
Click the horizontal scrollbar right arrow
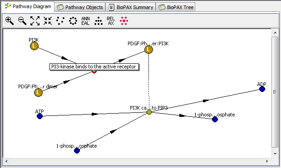pyautogui.click(x=267, y=161)
